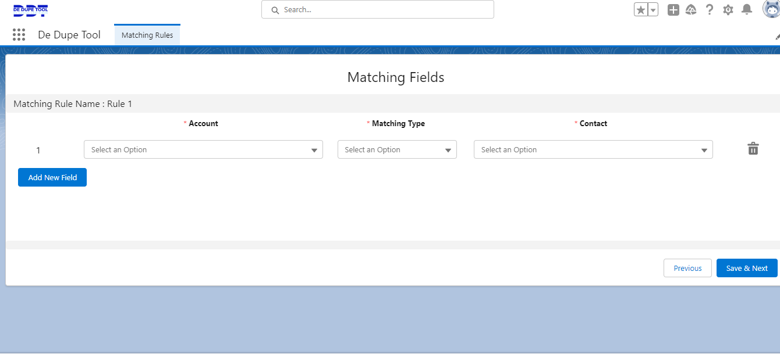The width and height of the screenshot is (780, 354).
Task: Click the De Dupe Tool logo
Action: pos(30,10)
